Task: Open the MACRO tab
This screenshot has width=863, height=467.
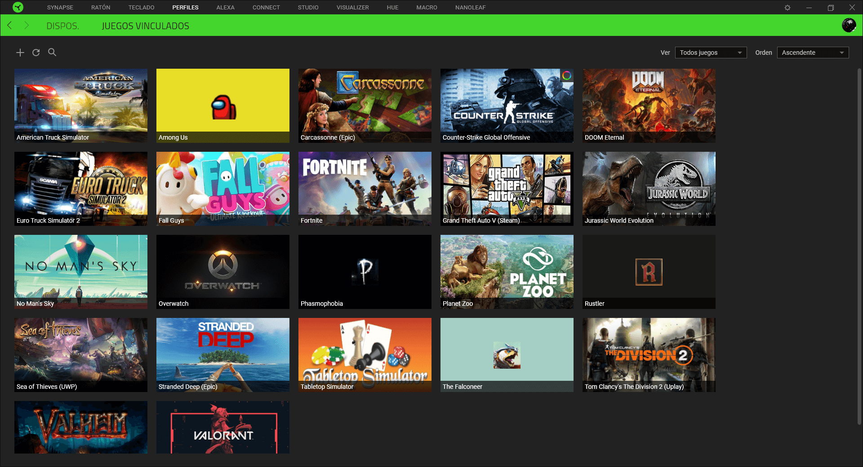Action: [x=427, y=8]
